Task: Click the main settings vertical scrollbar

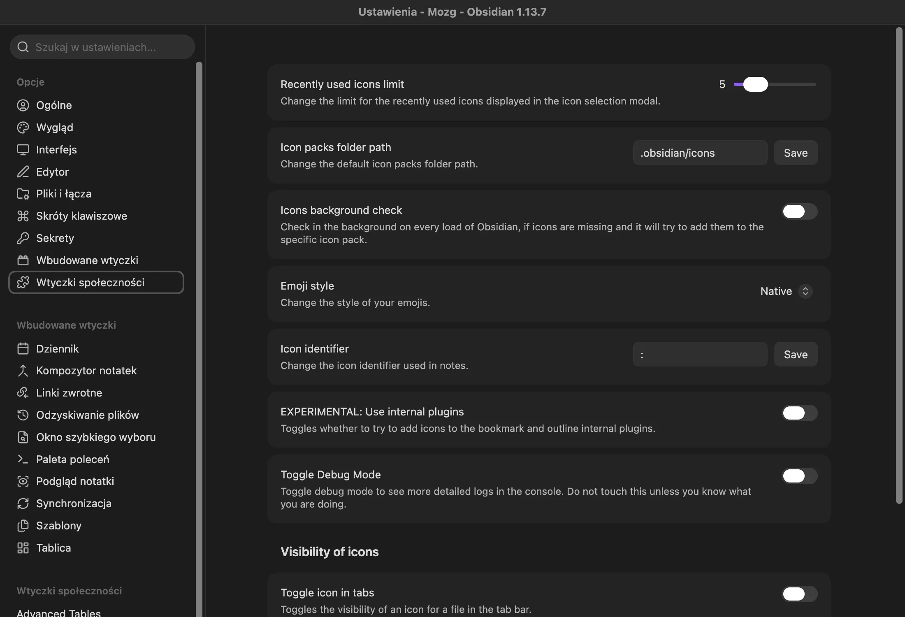Action: (x=899, y=265)
